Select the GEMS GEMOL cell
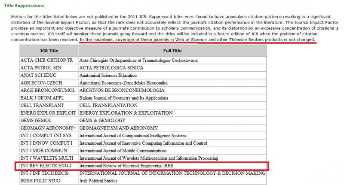Screen dimensions: 344x185 point(49,121)
